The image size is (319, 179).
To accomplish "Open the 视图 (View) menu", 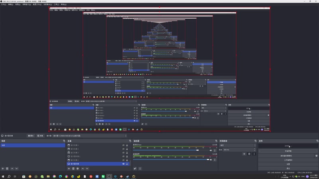I will (18, 4).
